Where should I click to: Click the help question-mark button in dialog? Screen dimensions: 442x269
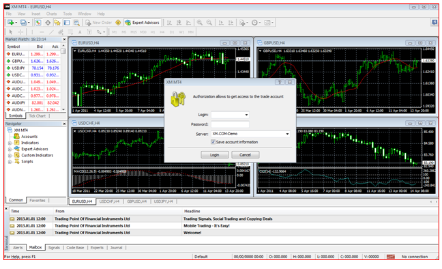tap(280, 82)
